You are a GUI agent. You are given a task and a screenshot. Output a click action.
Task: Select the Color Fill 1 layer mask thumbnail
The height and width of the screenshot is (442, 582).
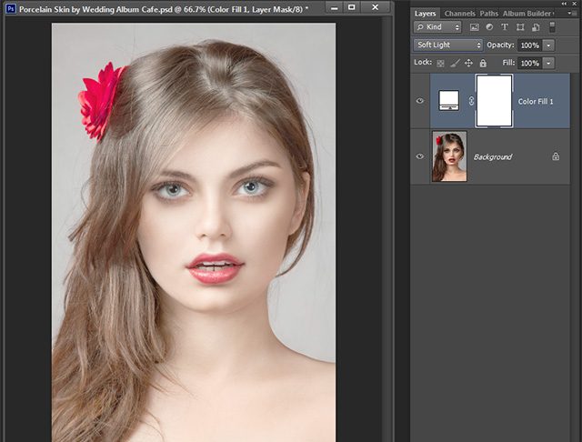point(494,101)
